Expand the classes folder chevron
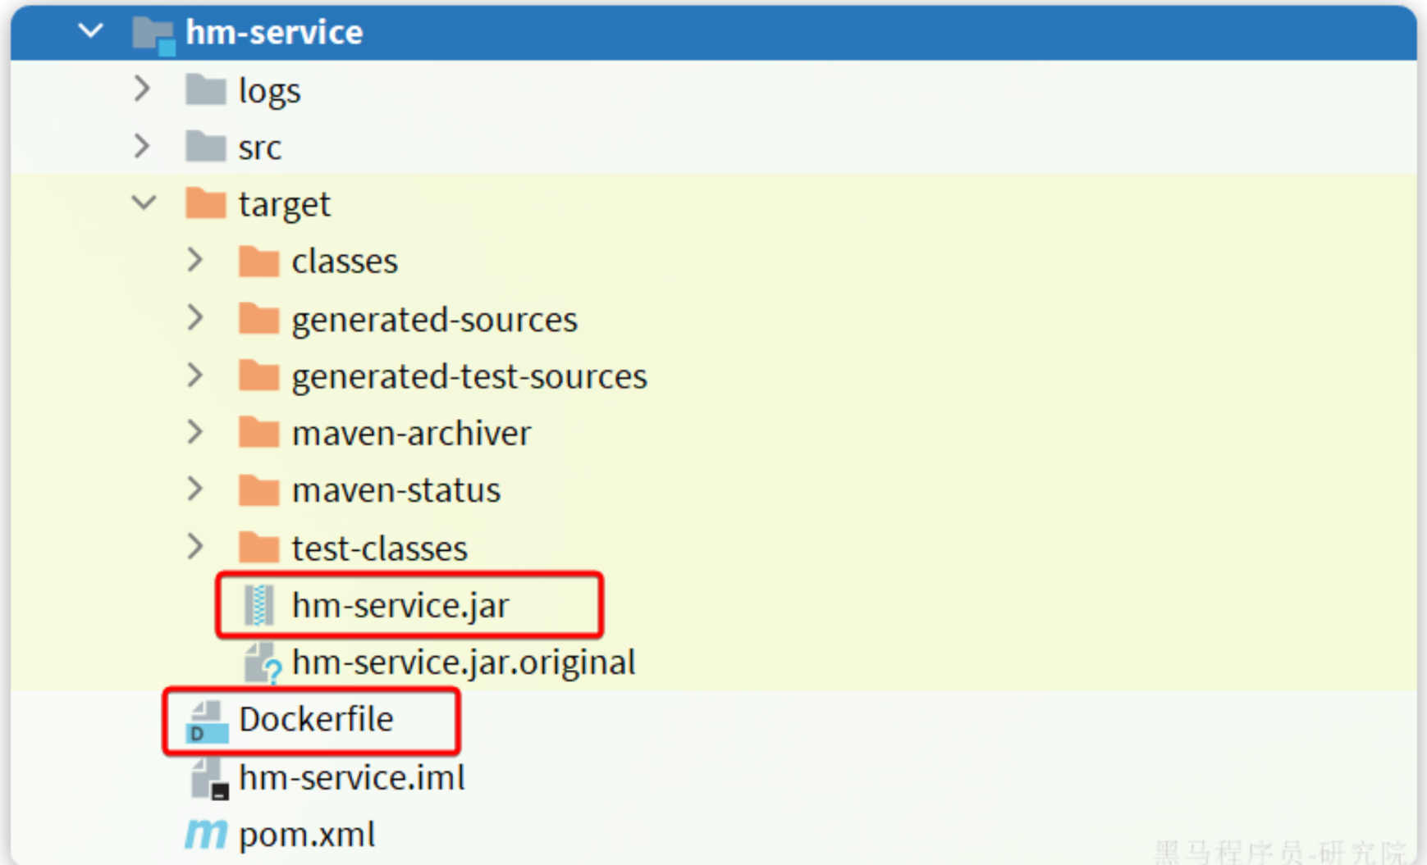 coord(195,260)
